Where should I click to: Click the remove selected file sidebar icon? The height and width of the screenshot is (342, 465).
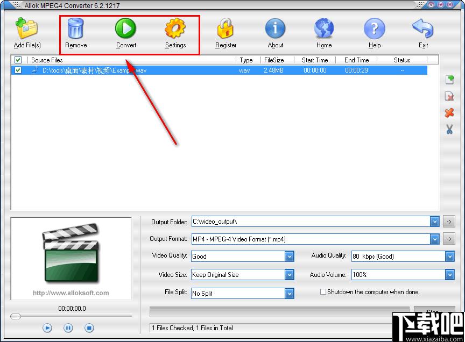coord(449,96)
